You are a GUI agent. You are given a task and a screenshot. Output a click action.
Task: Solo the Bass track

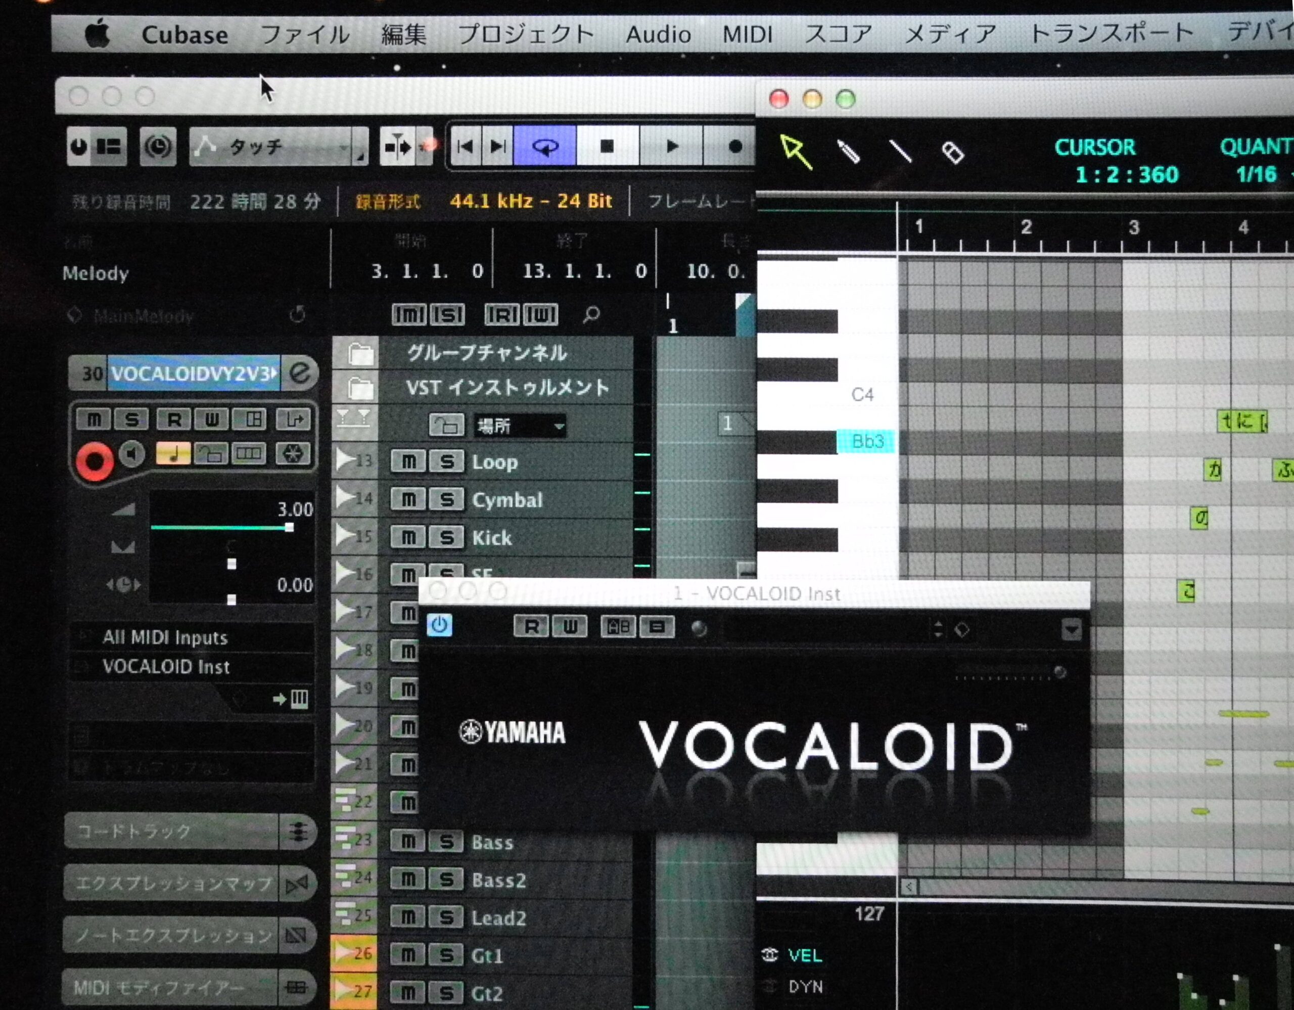click(x=446, y=842)
